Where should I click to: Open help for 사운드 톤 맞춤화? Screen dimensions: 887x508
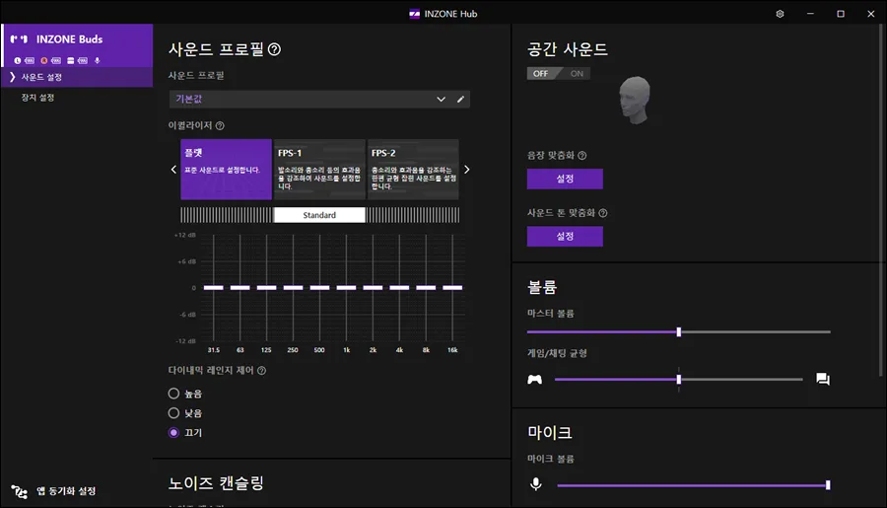click(603, 213)
